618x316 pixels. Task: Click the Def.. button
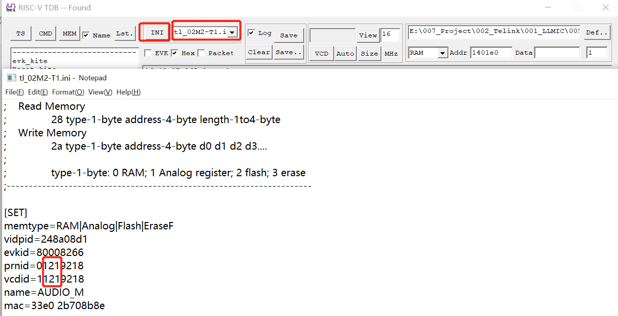[597, 32]
